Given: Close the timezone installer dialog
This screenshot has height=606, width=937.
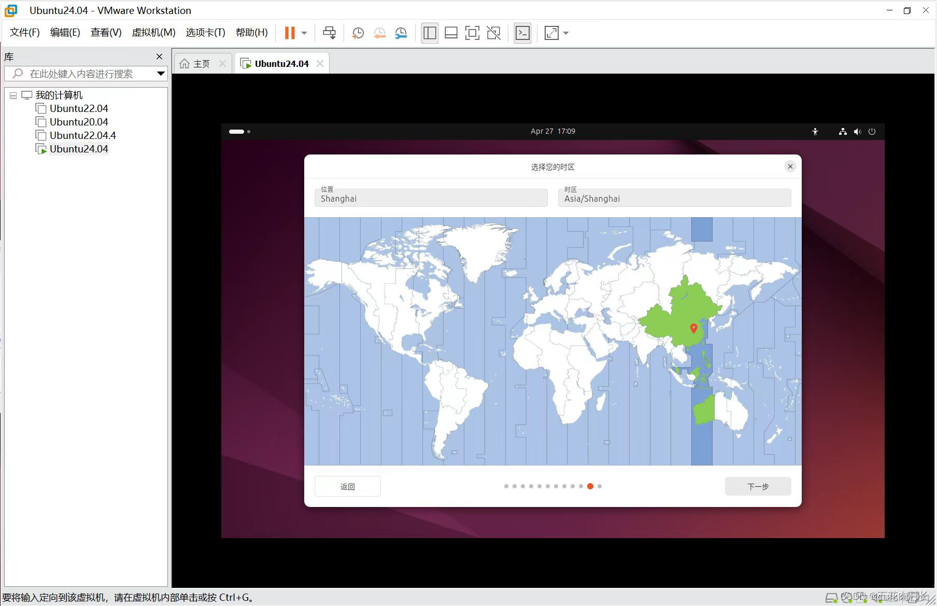Looking at the screenshot, I should tap(790, 166).
